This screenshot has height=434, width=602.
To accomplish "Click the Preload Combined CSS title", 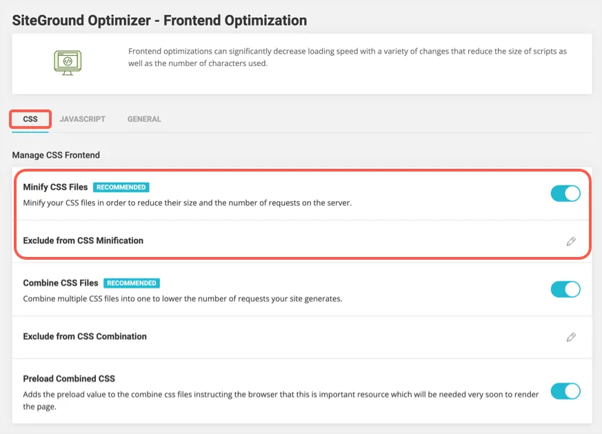I will pyautogui.click(x=69, y=379).
